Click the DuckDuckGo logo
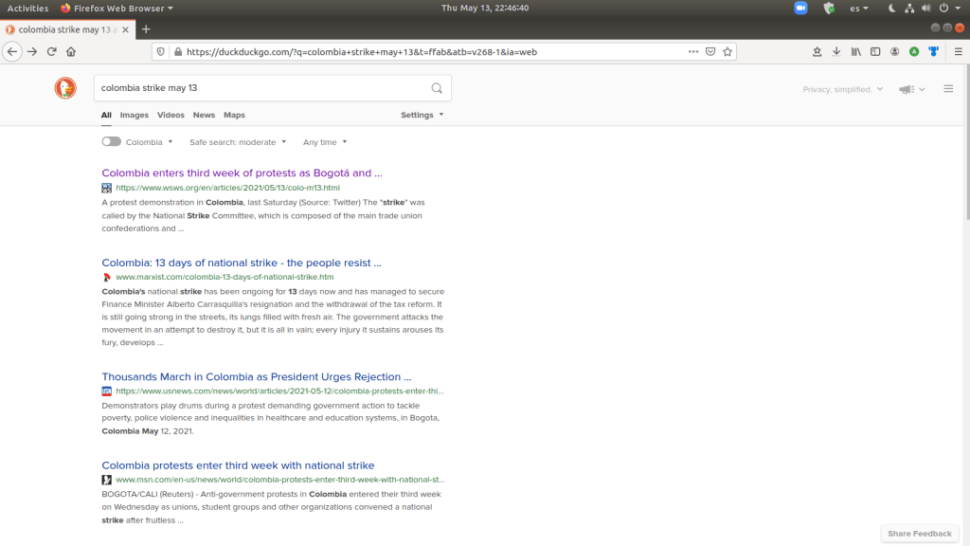Image resolution: width=970 pixels, height=546 pixels. 65,88
